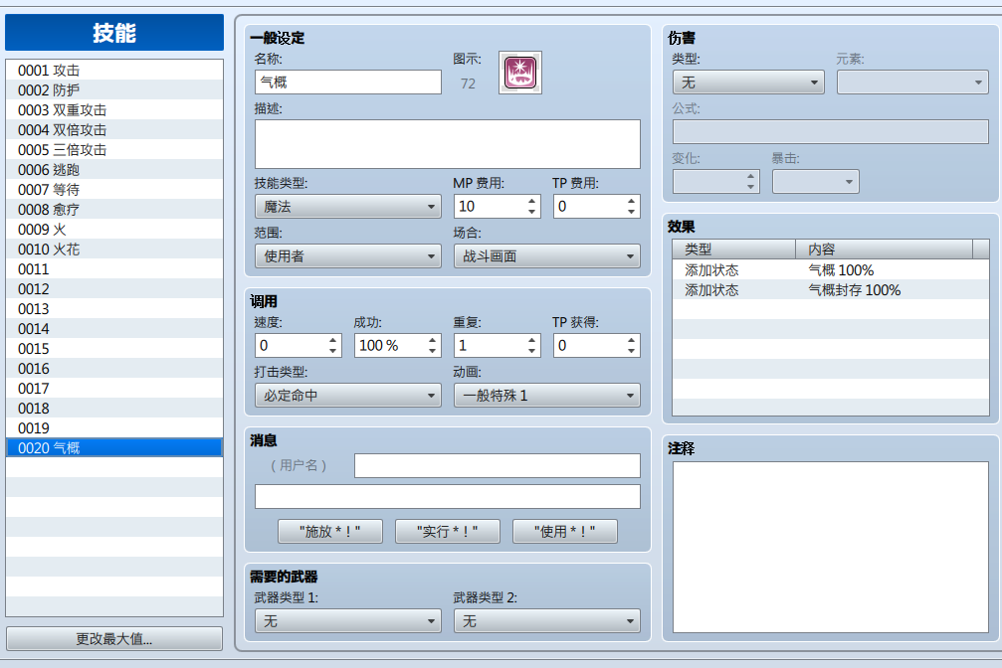The height and width of the screenshot is (668, 1002).
Task: Click the 更改最大值... button
Action: point(114,638)
